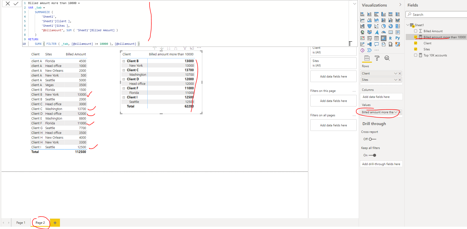Cancel formula edit with the X icon
The width and height of the screenshot is (467, 229).
pyautogui.click(x=8, y=4)
